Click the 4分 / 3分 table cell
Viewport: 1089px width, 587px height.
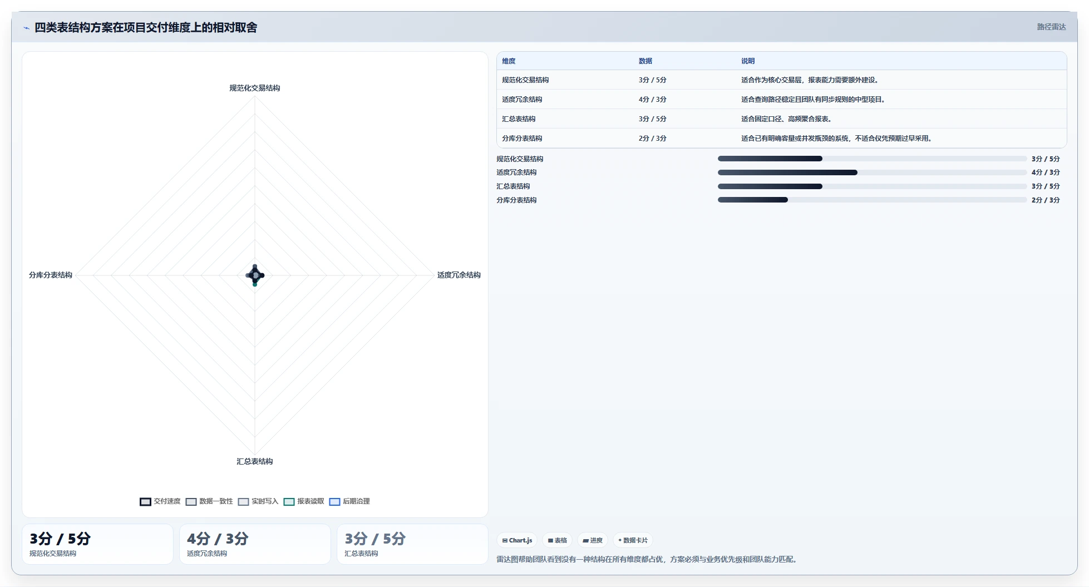click(653, 100)
